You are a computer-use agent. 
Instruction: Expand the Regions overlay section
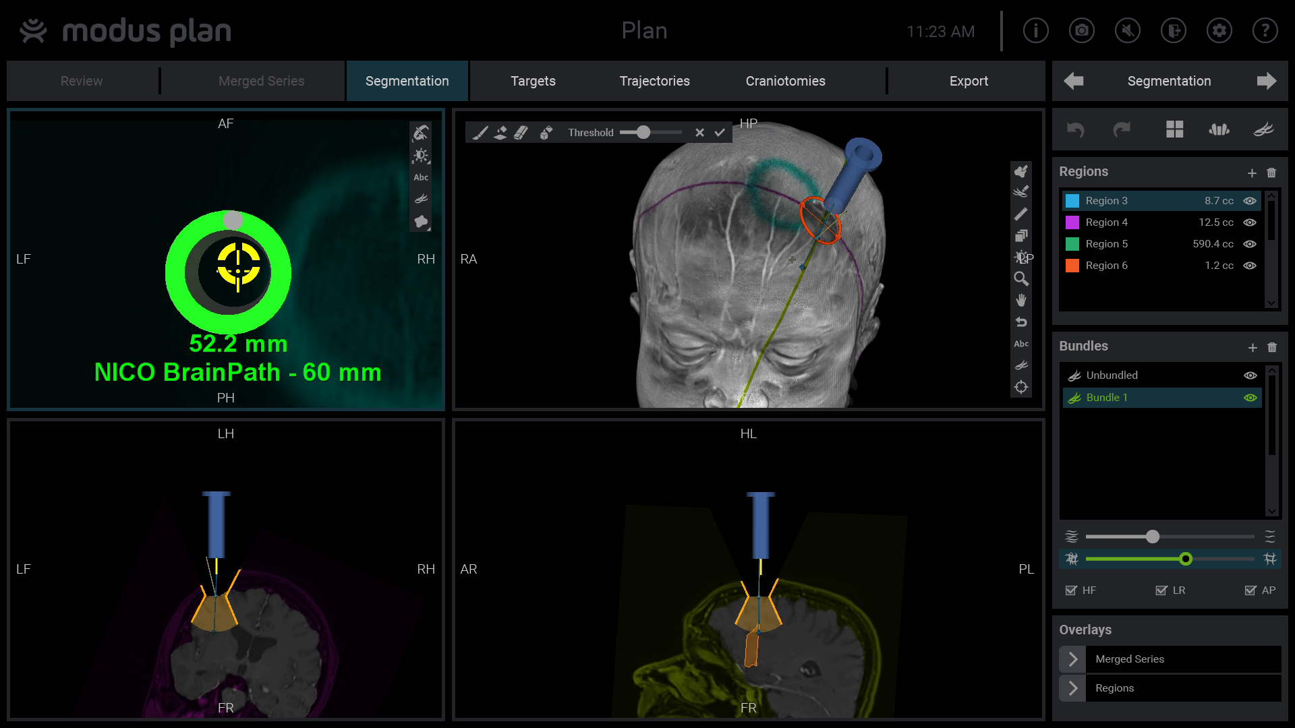click(x=1073, y=688)
